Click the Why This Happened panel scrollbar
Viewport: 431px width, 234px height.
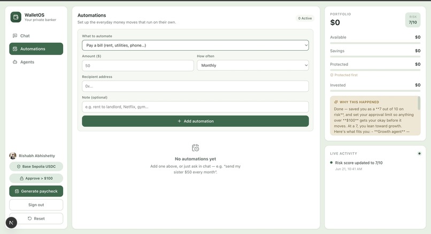coord(419,103)
